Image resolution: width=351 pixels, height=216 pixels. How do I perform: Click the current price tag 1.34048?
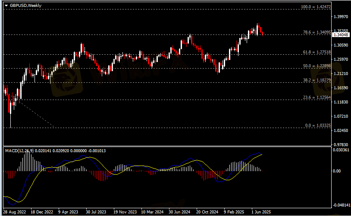(341, 34)
